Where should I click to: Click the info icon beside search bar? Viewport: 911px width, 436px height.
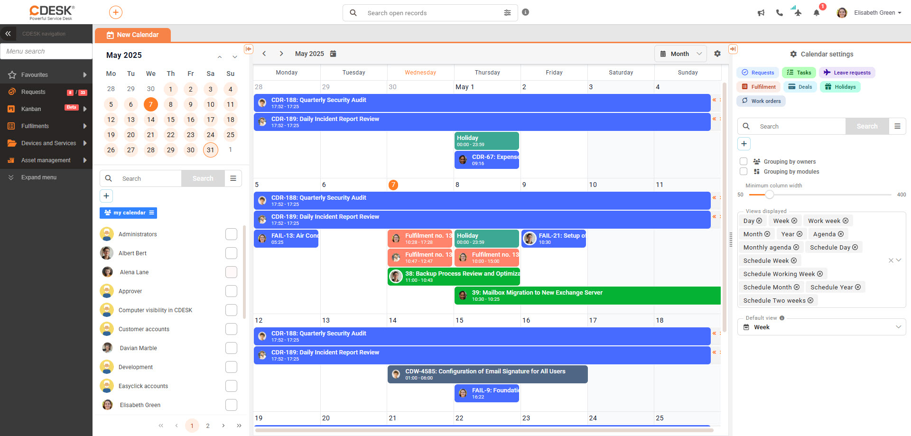pyautogui.click(x=525, y=12)
